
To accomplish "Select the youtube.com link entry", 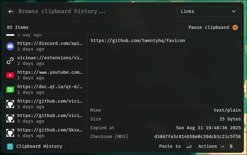I will point(50,75).
